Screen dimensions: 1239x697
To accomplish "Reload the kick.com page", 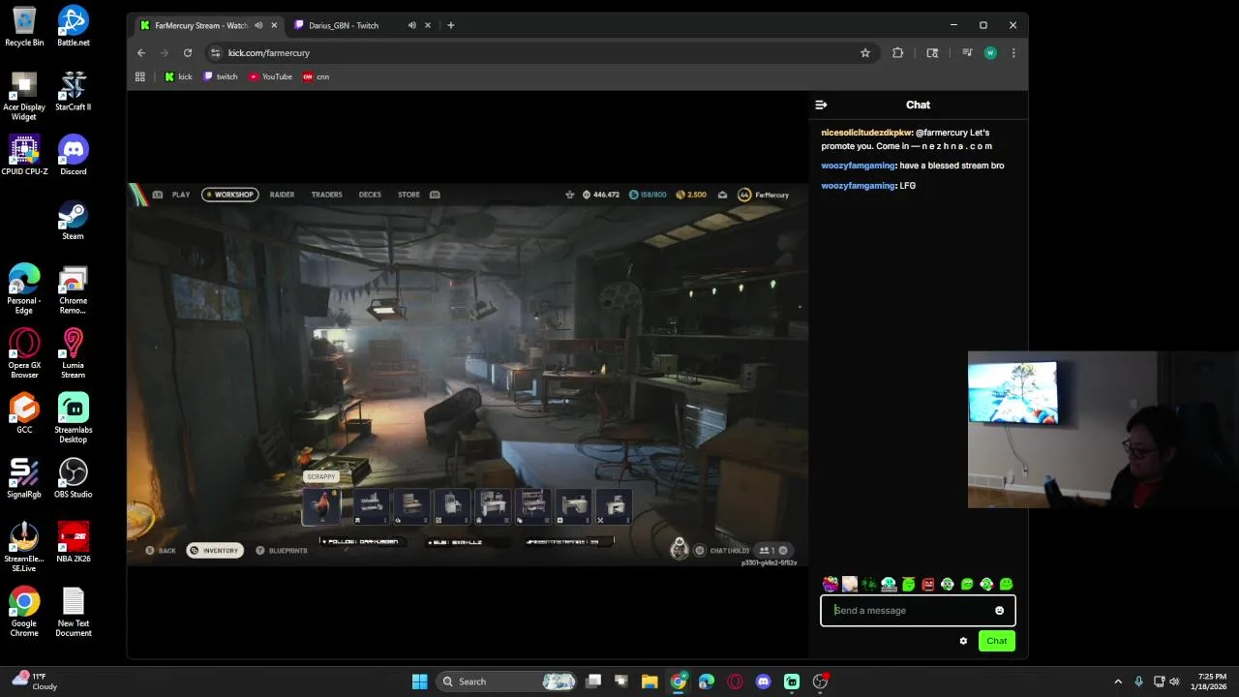I will (x=188, y=53).
